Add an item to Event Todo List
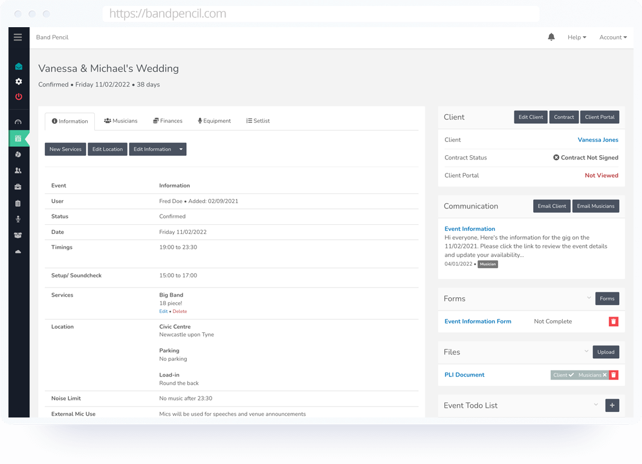The image size is (642, 464). click(612, 405)
